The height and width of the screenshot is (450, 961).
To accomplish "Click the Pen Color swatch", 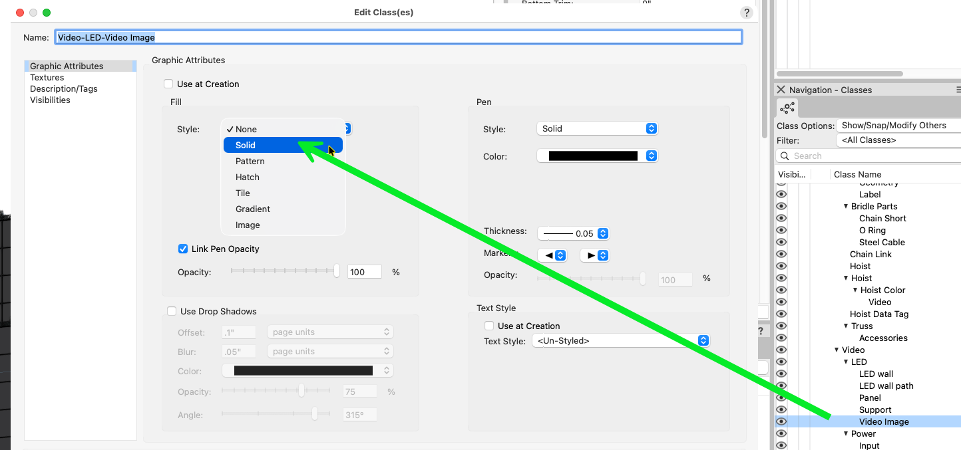I will (592, 156).
